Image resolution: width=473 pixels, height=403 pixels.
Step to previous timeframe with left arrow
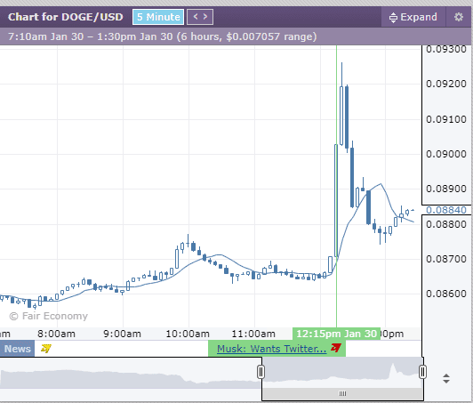(196, 17)
